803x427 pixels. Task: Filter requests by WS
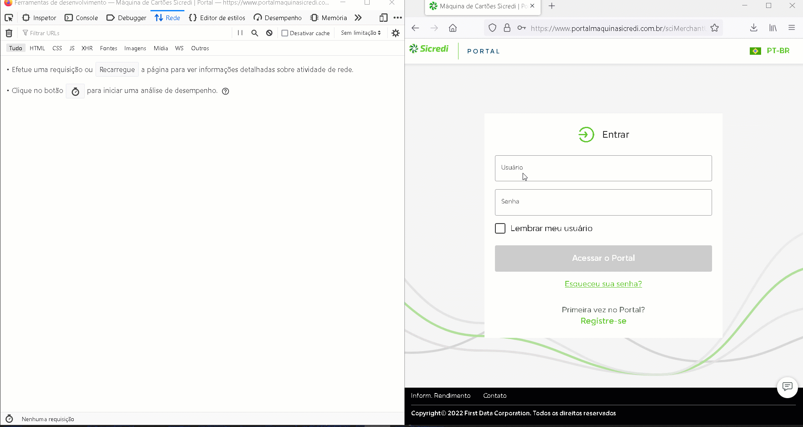(x=179, y=48)
